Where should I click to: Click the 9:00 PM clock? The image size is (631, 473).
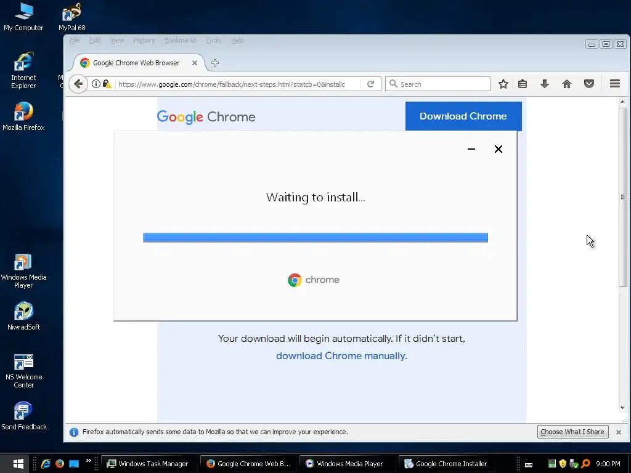click(x=608, y=464)
